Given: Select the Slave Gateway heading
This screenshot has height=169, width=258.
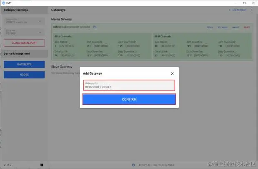Looking at the screenshot, I should tap(62, 67).
